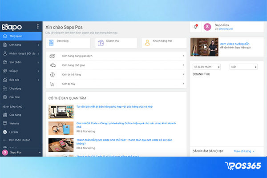Click the Đơn bị trả hàng refund icon

click(52, 74)
